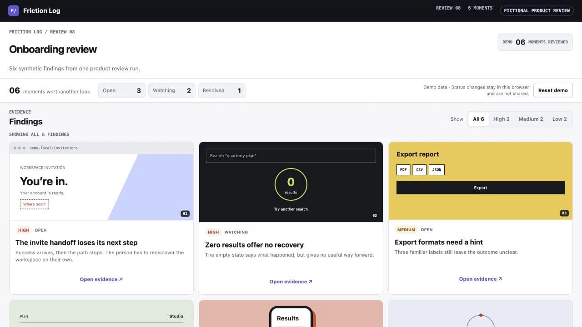Click the CSV format chip
Screen dimensions: 582x327
coord(419,170)
